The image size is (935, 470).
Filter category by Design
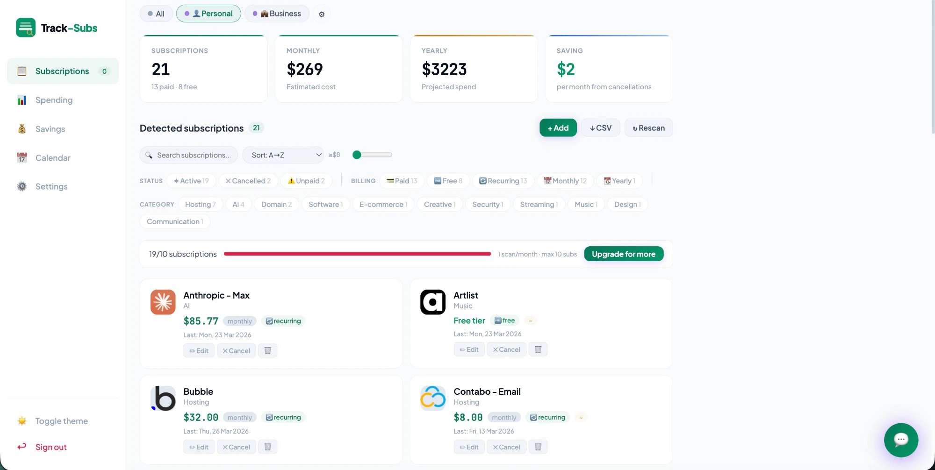627,204
